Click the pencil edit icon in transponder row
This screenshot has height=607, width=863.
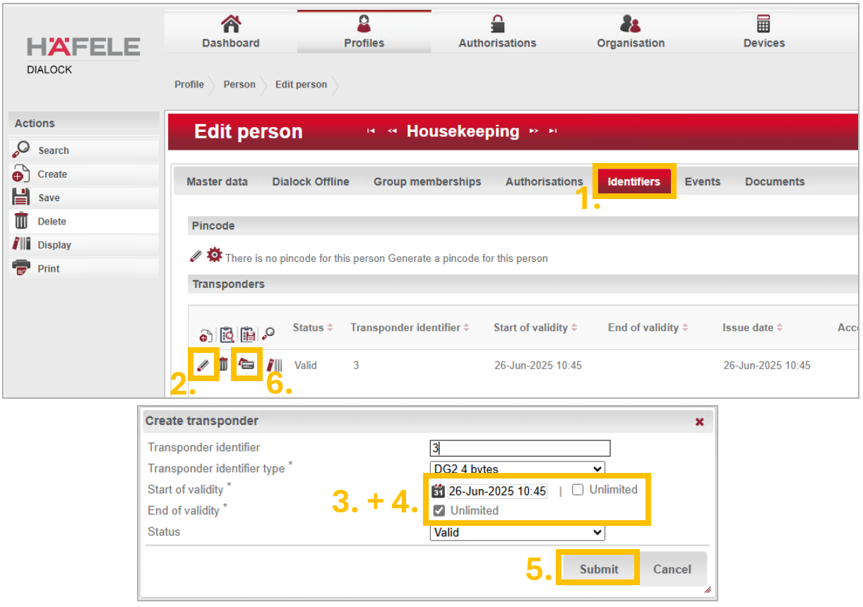(203, 365)
